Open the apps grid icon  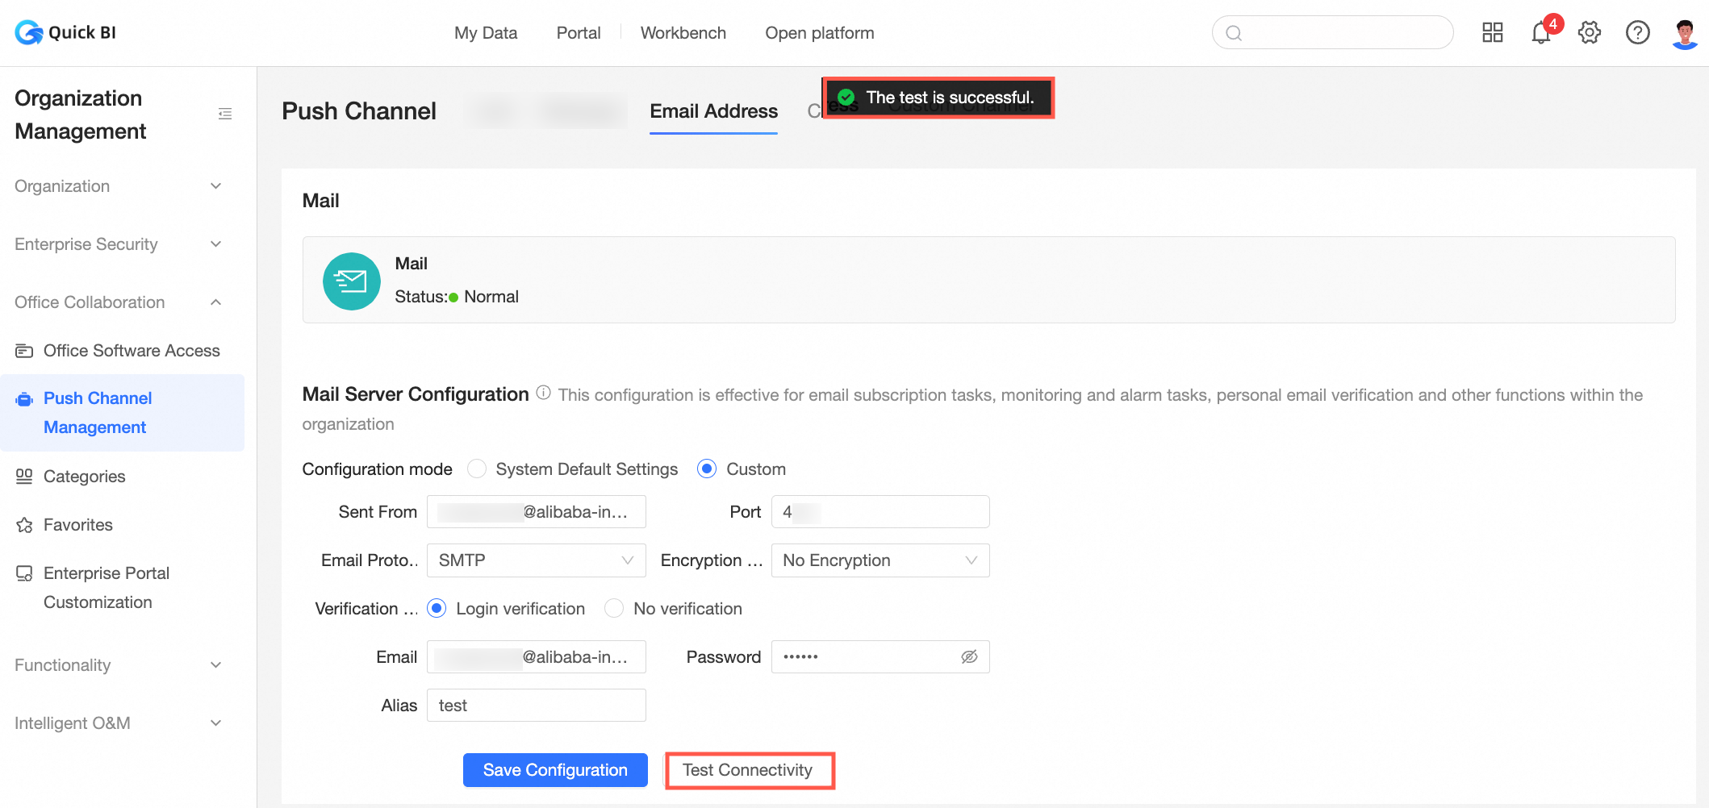(x=1492, y=33)
